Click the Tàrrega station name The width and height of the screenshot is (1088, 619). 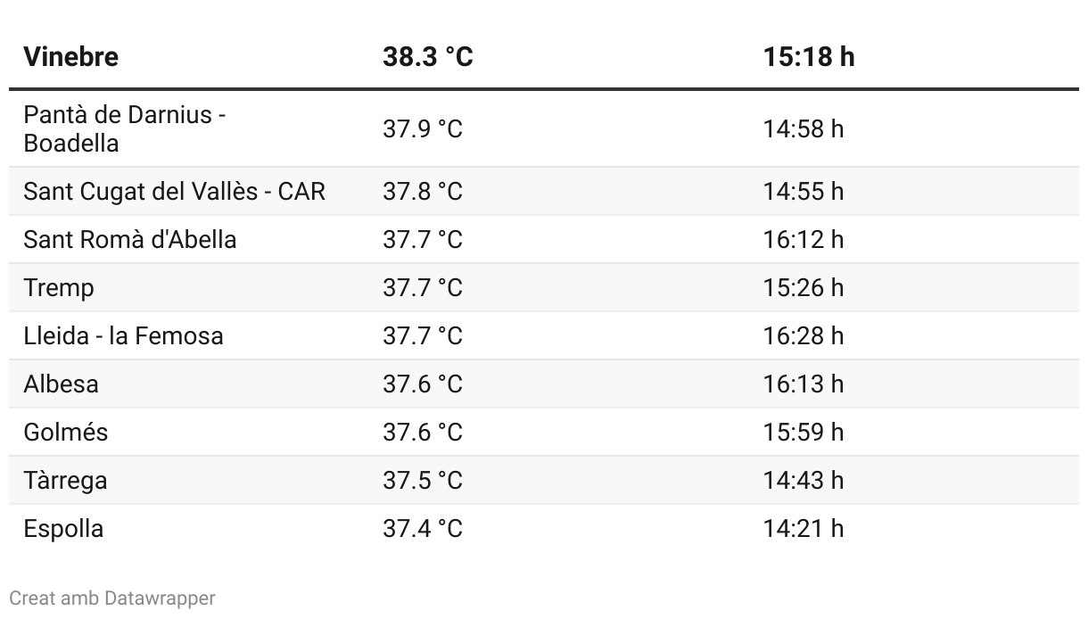coord(65,480)
